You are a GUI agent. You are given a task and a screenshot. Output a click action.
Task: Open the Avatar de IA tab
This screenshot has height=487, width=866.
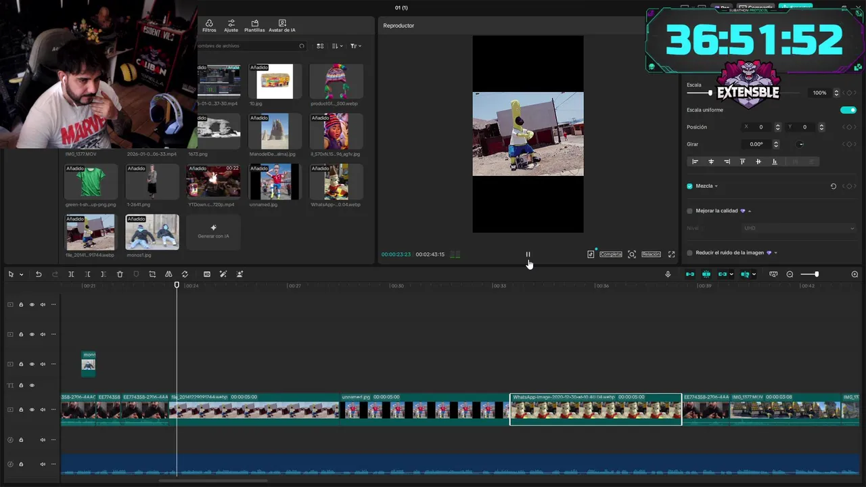(x=282, y=26)
